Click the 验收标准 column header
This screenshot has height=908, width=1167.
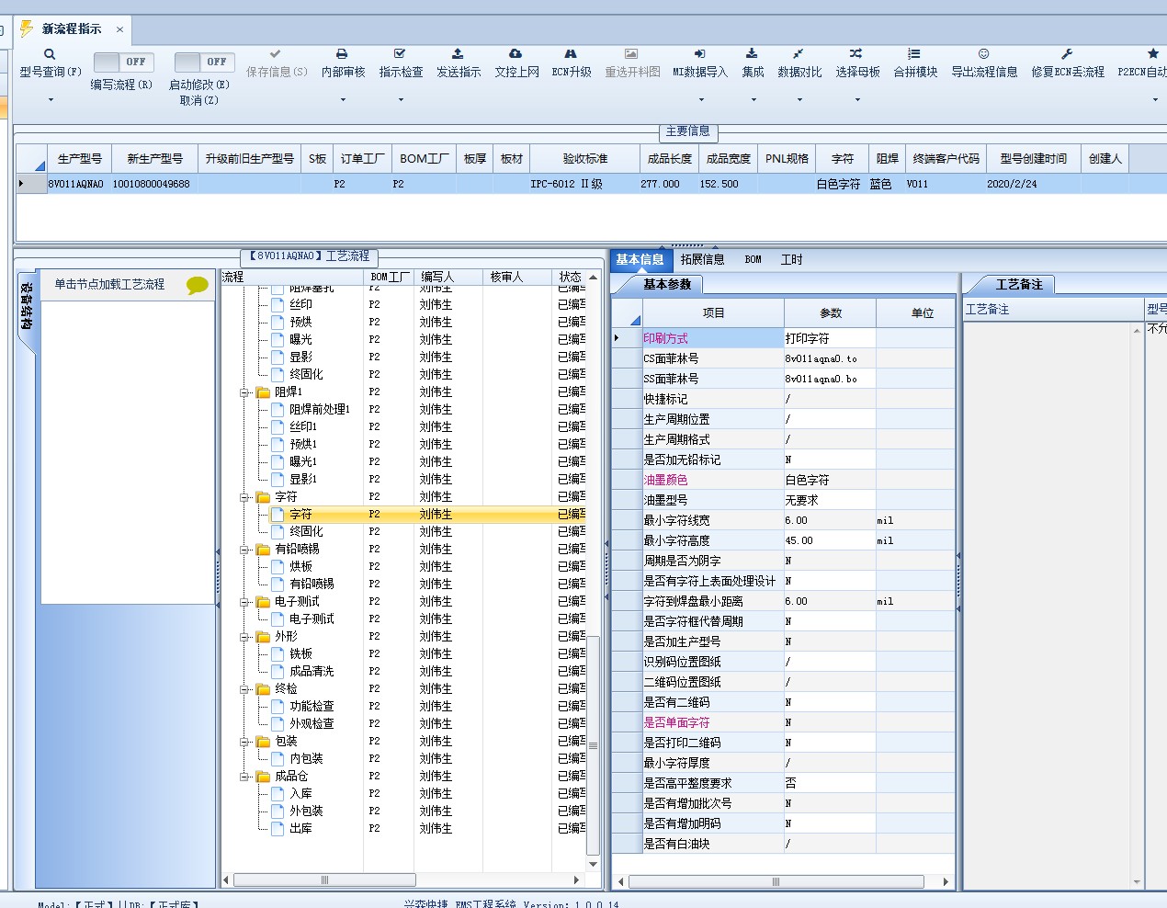(x=584, y=159)
